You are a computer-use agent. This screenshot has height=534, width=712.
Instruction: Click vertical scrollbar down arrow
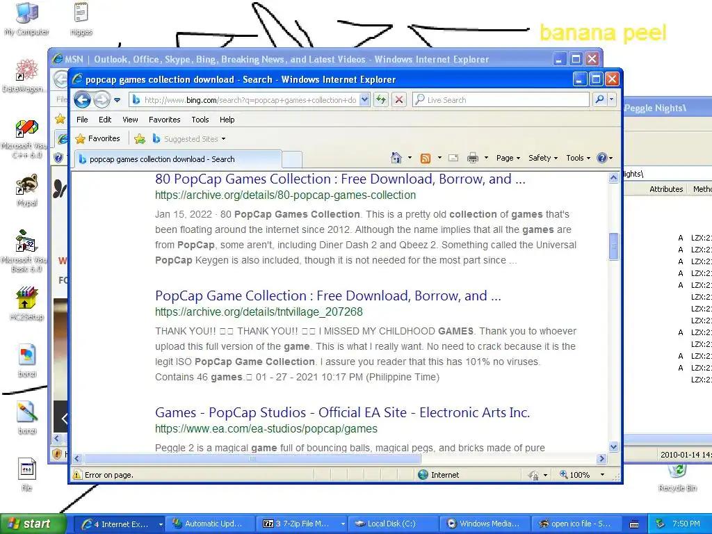pyautogui.click(x=613, y=447)
